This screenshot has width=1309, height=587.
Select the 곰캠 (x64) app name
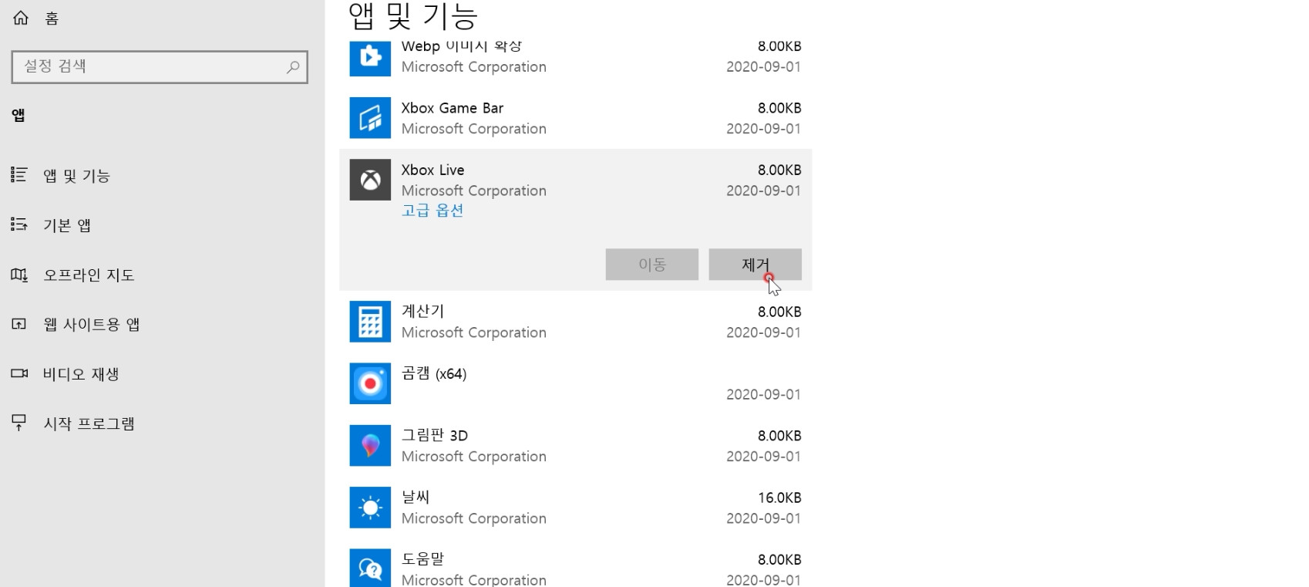(x=434, y=373)
